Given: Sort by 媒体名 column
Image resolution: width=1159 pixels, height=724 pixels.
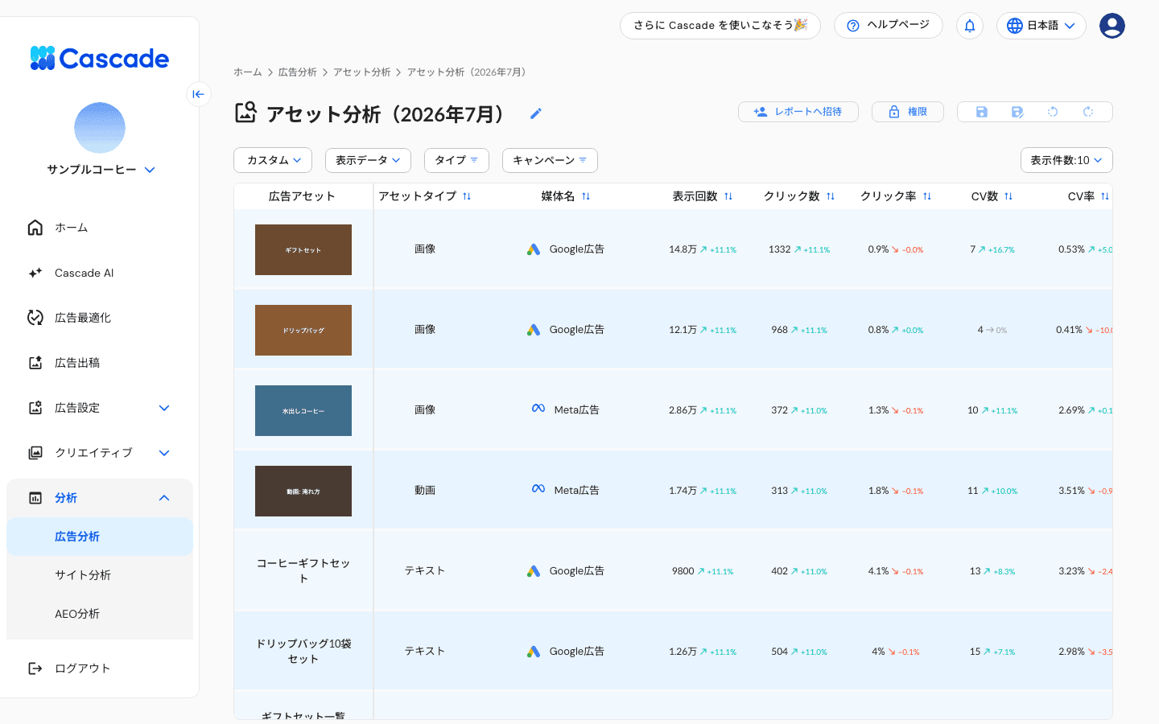Looking at the screenshot, I should pos(586,196).
